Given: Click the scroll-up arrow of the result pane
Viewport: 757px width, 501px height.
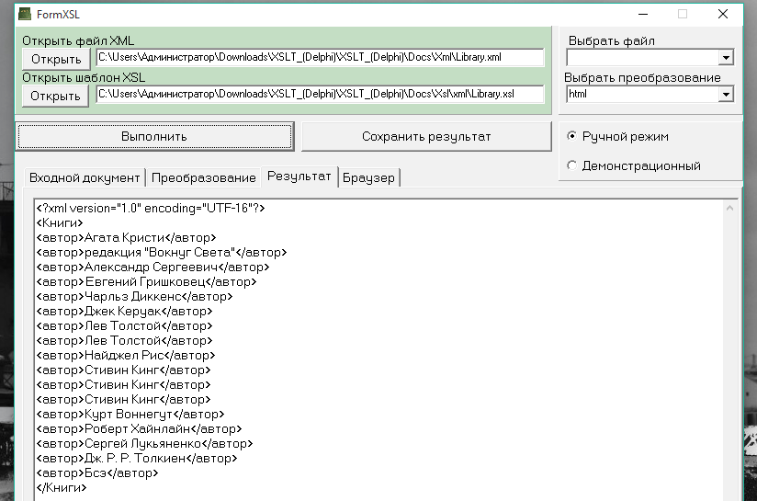Looking at the screenshot, I should click(730, 209).
